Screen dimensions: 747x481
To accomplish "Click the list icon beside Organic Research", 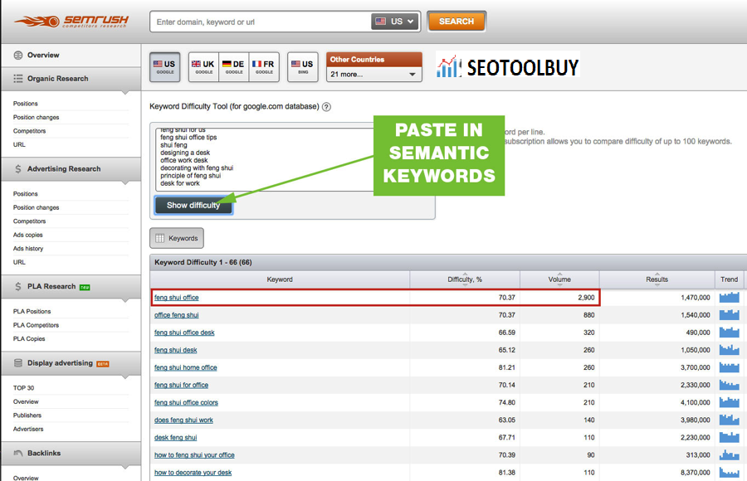I will click(18, 79).
